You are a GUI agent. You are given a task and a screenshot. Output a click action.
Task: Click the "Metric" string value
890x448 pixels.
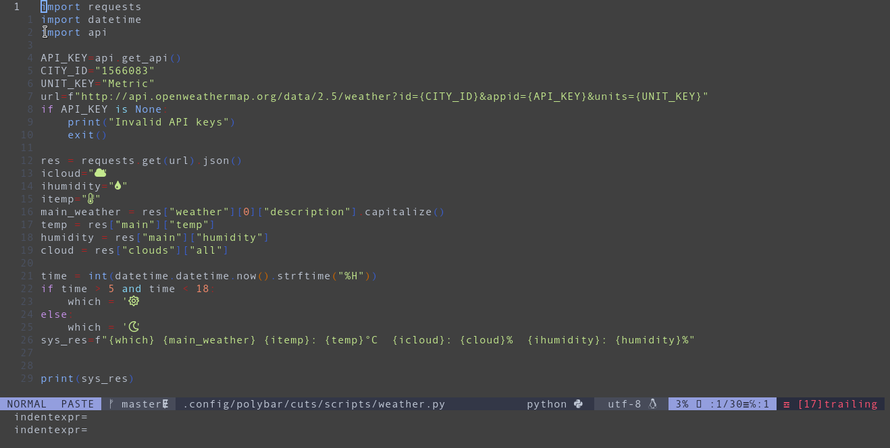pyautogui.click(x=128, y=84)
